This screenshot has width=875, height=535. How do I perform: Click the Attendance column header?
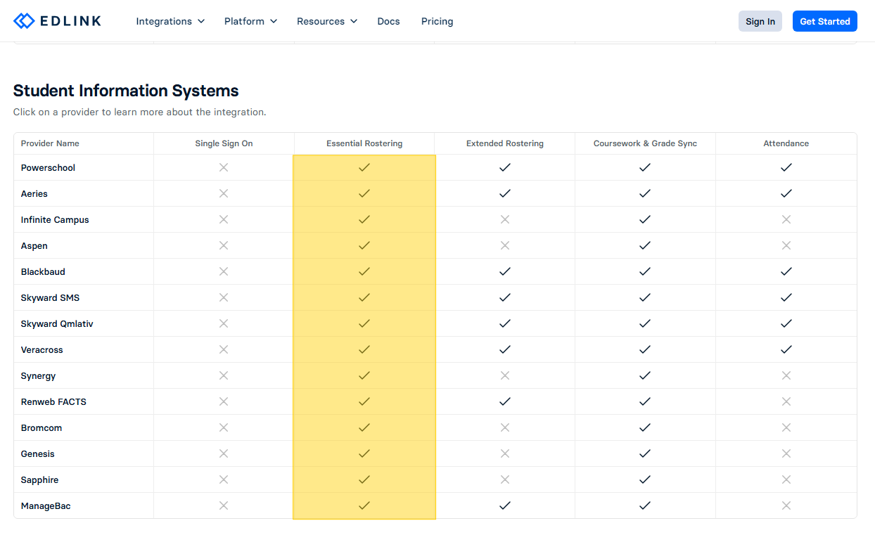[786, 143]
